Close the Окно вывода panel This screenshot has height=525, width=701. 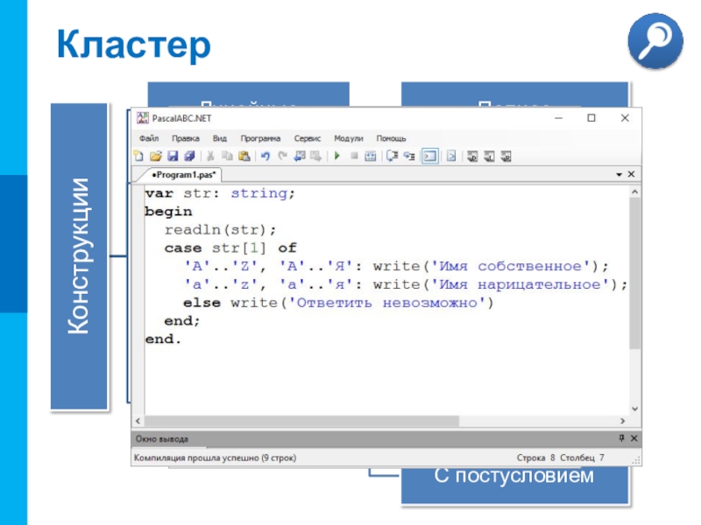point(634,438)
